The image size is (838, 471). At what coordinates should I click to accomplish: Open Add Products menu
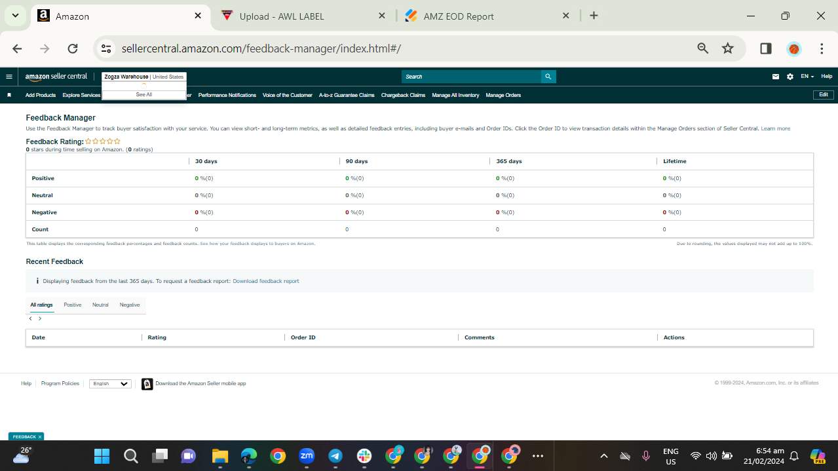(41, 95)
